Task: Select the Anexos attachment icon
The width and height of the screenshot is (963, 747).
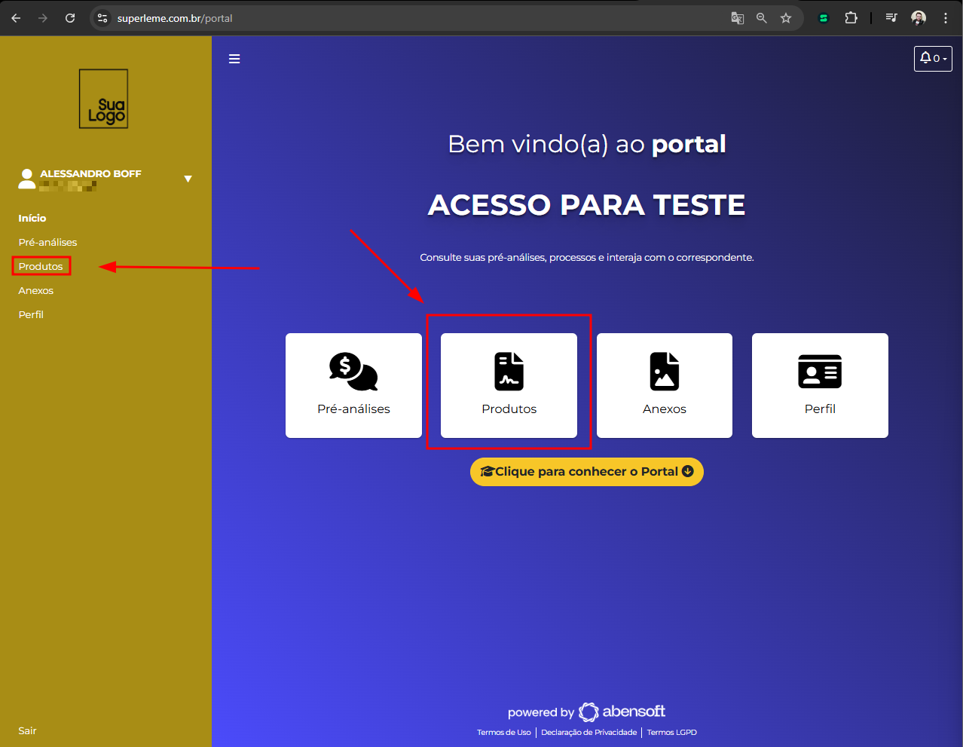Action: point(664,371)
